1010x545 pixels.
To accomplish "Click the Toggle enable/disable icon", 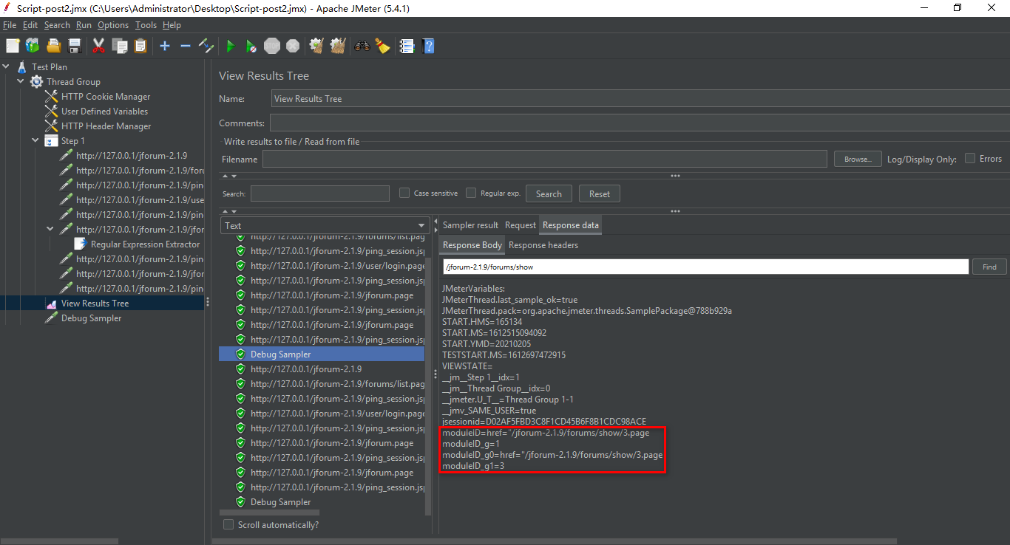I will click(206, 46).
